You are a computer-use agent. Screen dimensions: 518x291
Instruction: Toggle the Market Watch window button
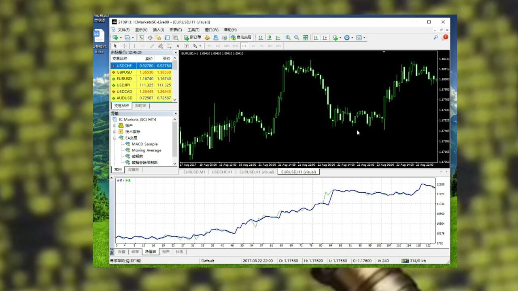coord(141,38)
